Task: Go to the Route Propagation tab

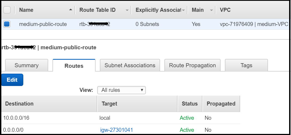Action: pyautogui.click(x=192, y=65)
